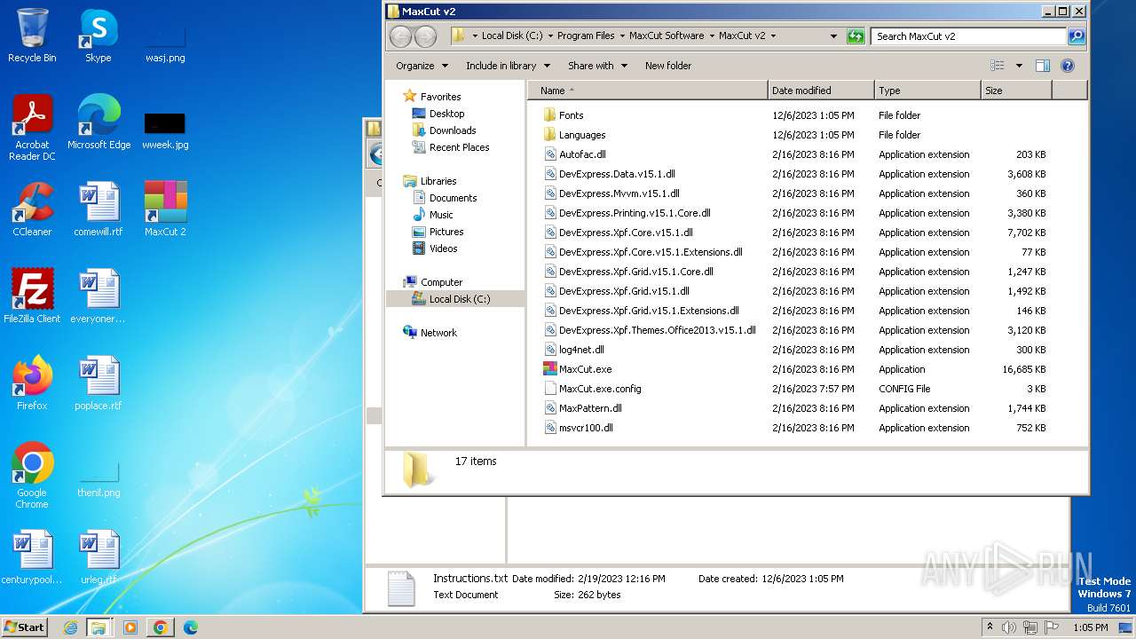Sort by Size column header

pos(1016,91)
